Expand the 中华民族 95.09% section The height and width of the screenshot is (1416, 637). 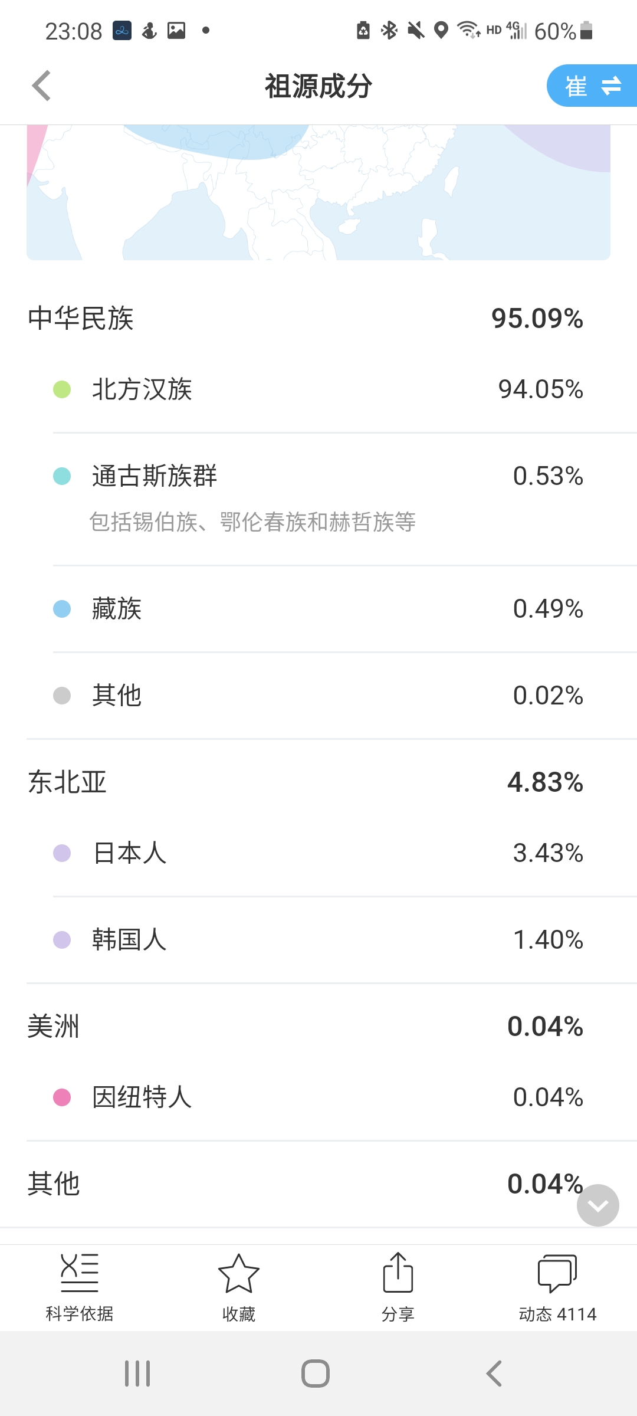click(318, 318)
